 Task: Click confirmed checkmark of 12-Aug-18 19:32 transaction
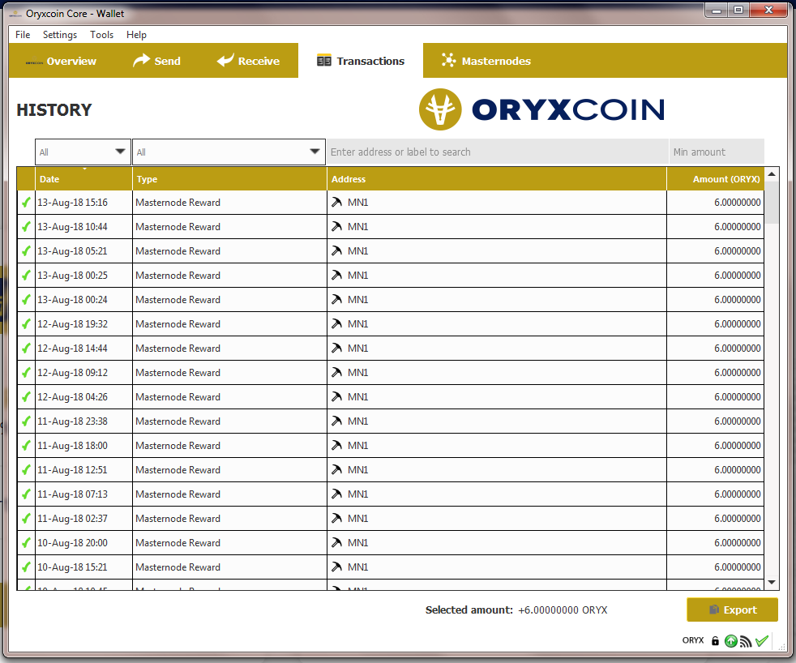pos(26,324)
